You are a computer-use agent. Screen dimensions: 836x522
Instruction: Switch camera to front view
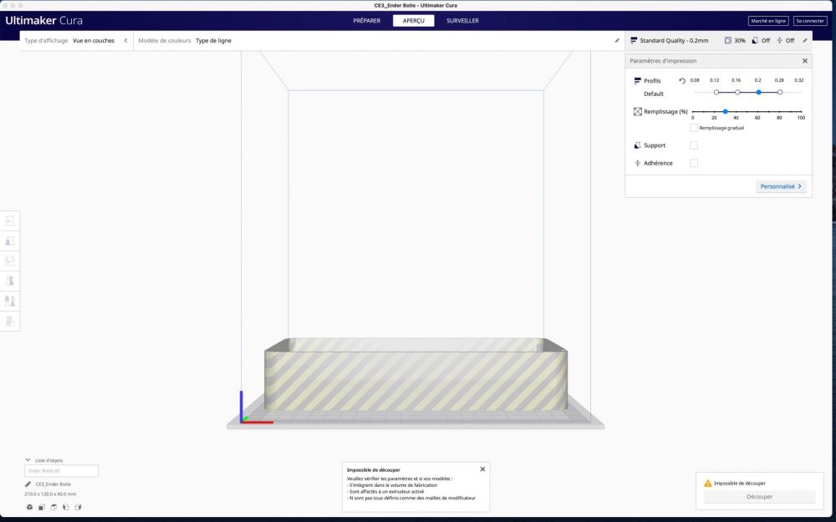(42, 507)
